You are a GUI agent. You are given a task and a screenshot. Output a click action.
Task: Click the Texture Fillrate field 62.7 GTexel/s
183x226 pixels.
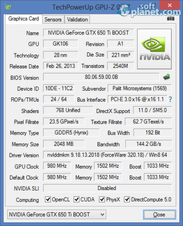pyautogui.click(x=148, y=122)
